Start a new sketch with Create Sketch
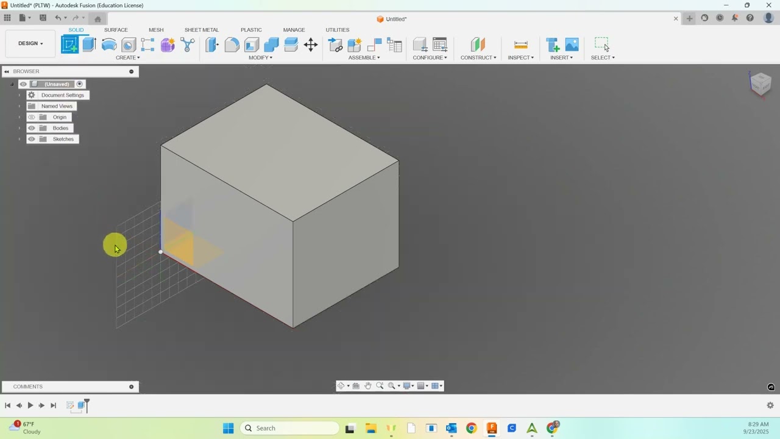 click(69, 45)
